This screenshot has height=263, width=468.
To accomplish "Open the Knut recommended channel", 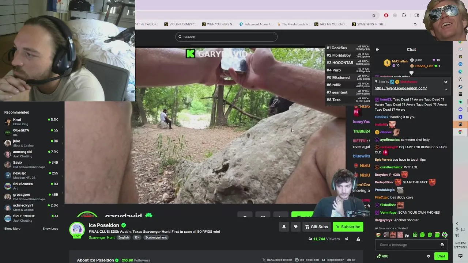I will 31,122.
